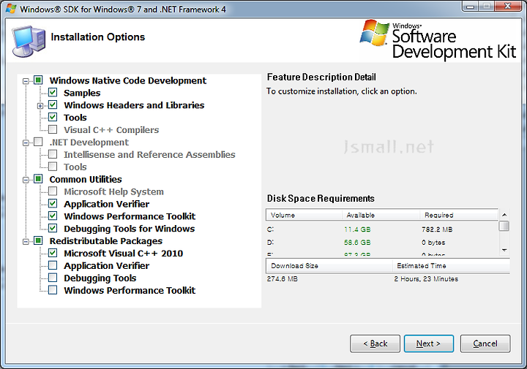The height and width of the screenshot is (369, 527).
Task: Click the Required column header
Action: (x=459, y=215)
